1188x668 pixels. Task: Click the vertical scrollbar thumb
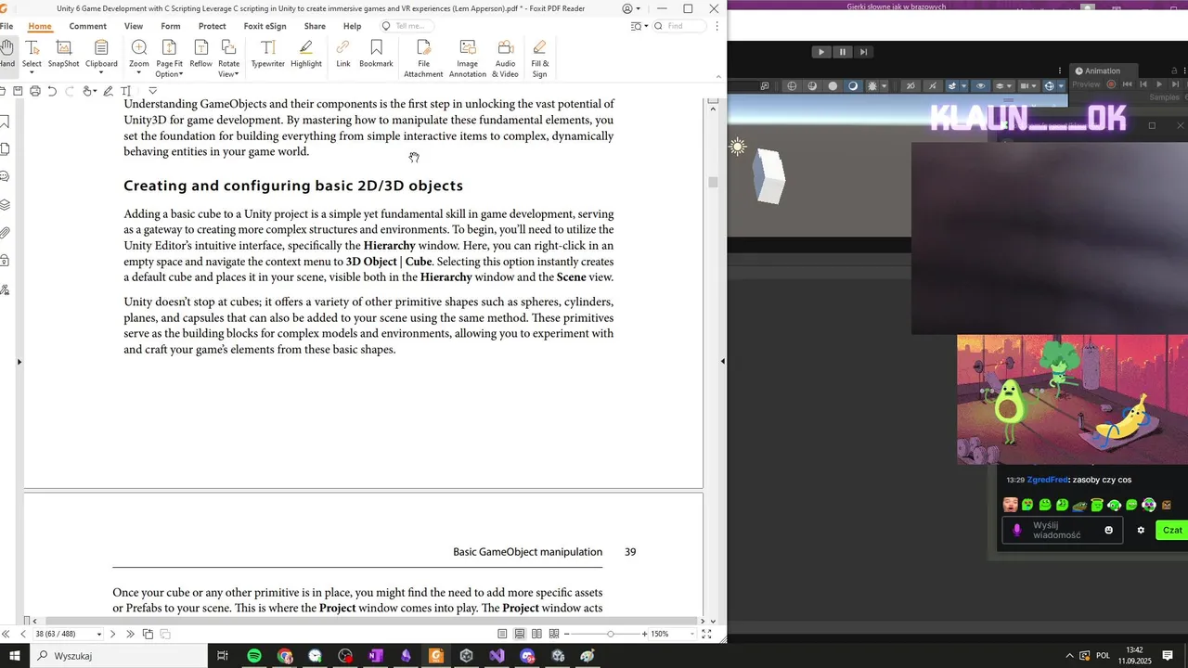coord(713,182)
